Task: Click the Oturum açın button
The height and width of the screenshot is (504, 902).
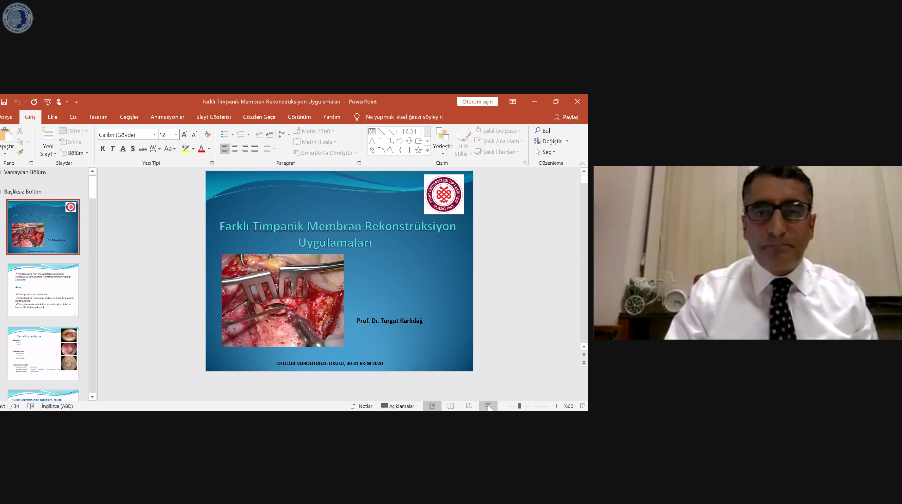Action: point(477,101)
